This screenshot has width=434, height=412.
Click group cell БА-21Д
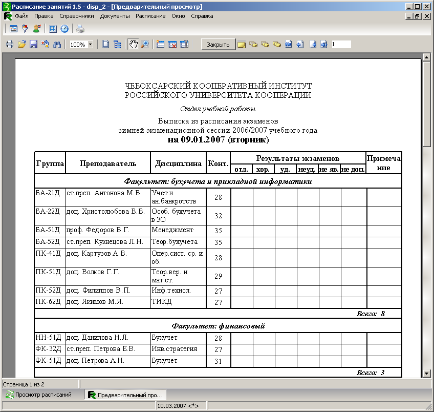tap(50, 197)
